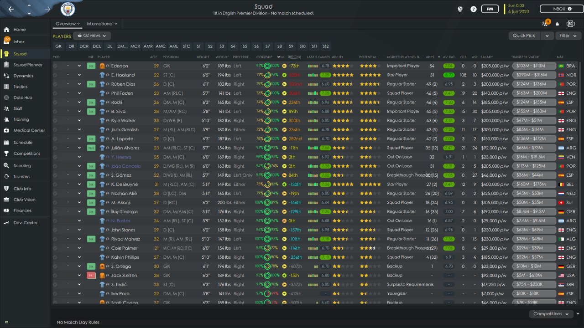Click the Finances sidebar icon
The image size is (584, 328).
click(x=6, y=210)
